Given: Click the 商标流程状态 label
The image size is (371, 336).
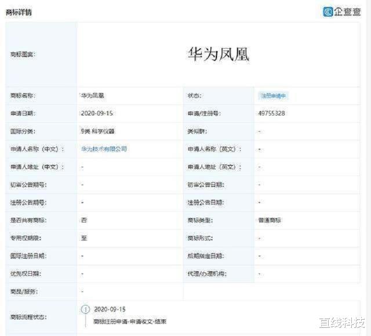Looking at the screenshot, I should click(28, 317).
